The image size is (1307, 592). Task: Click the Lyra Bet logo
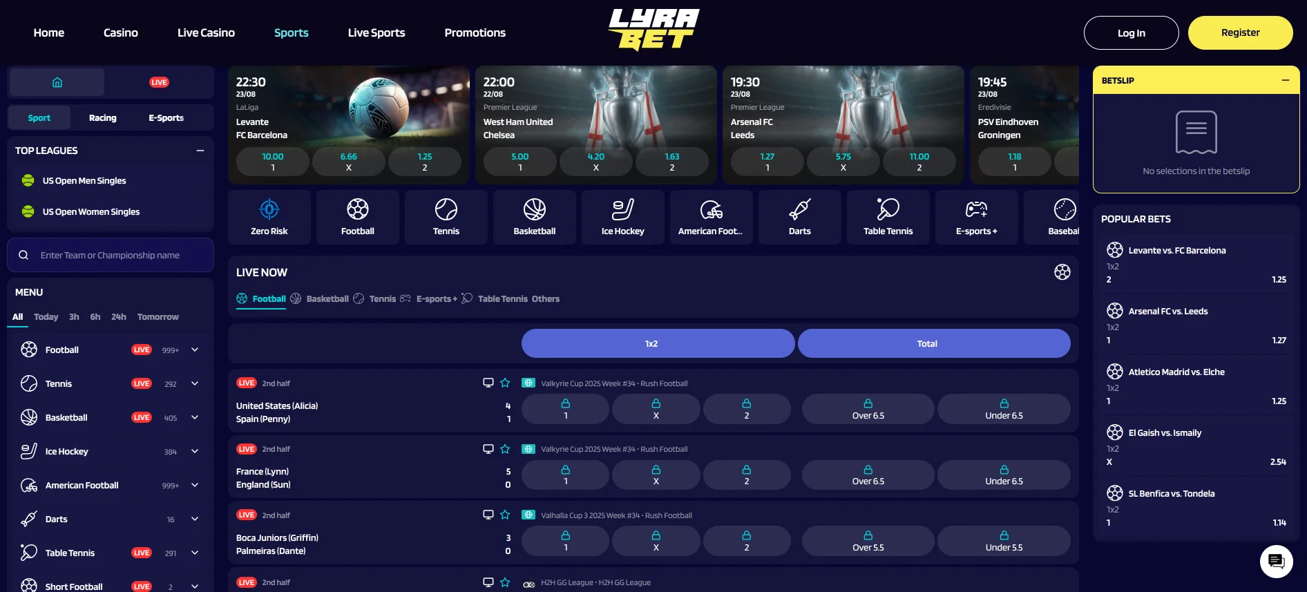click(x=653, y=30)
